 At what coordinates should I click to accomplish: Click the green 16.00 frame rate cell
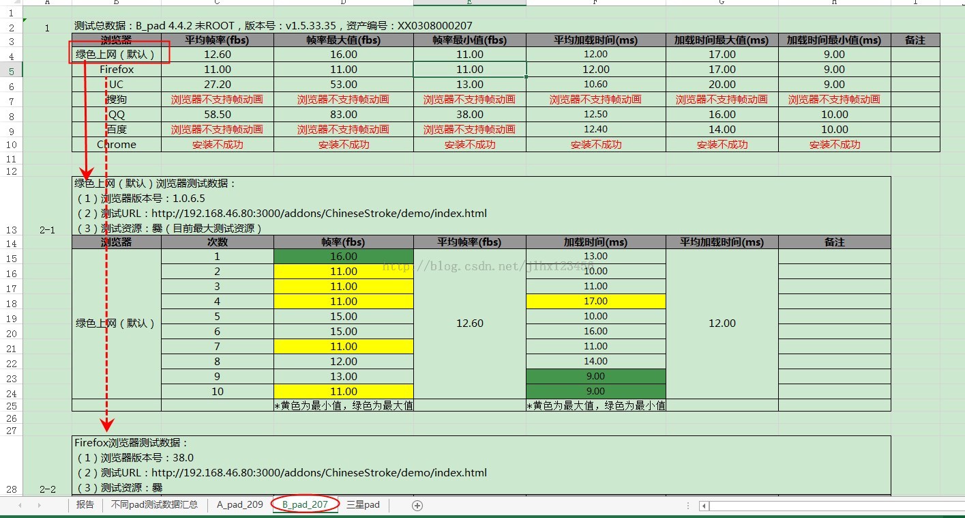click(343, 257)
